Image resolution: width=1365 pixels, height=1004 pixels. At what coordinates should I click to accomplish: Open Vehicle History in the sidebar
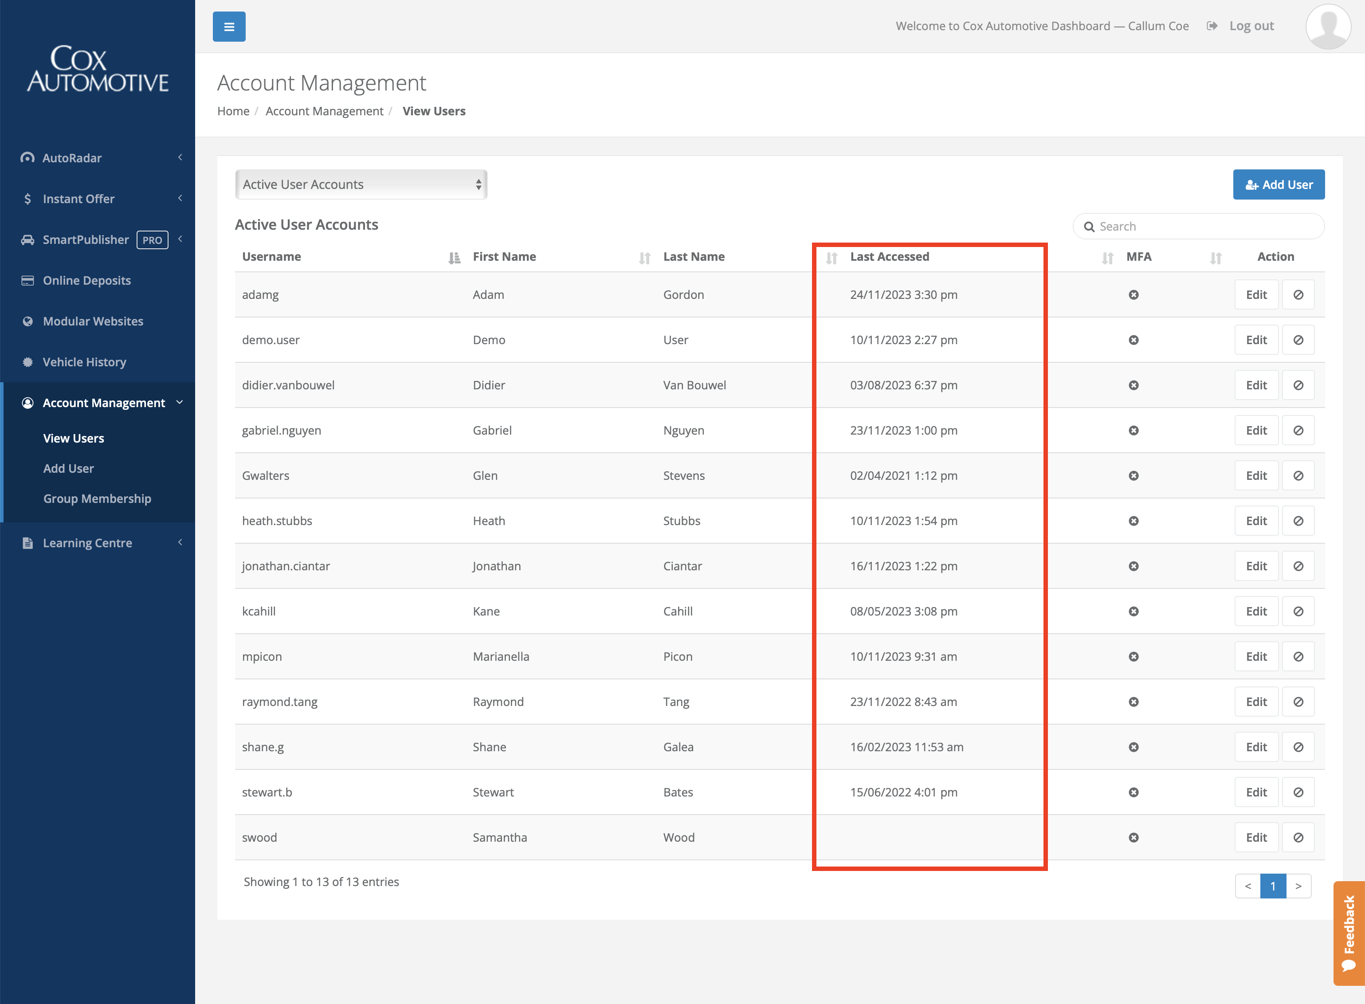[97, 362]
